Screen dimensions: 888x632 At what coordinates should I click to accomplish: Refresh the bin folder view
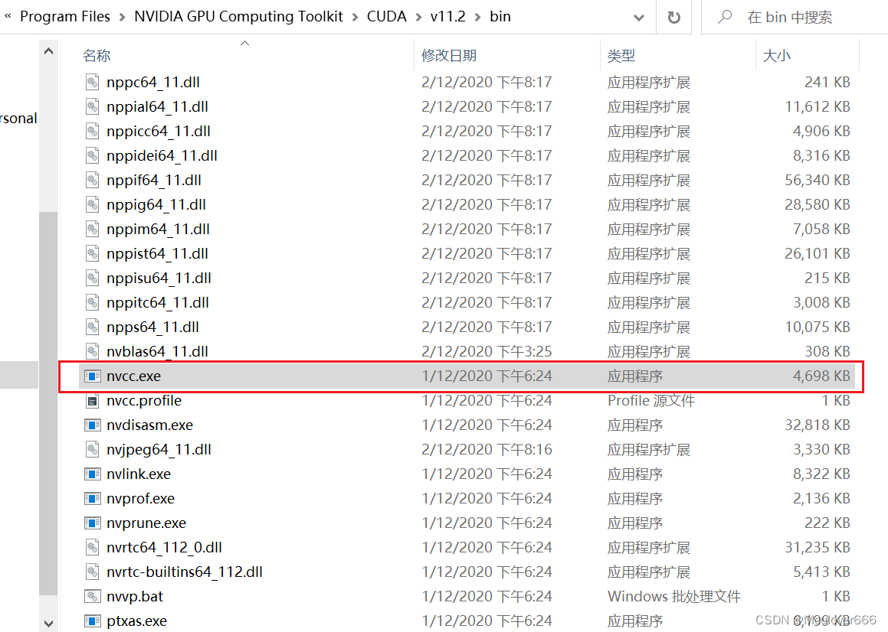point(673,17)
